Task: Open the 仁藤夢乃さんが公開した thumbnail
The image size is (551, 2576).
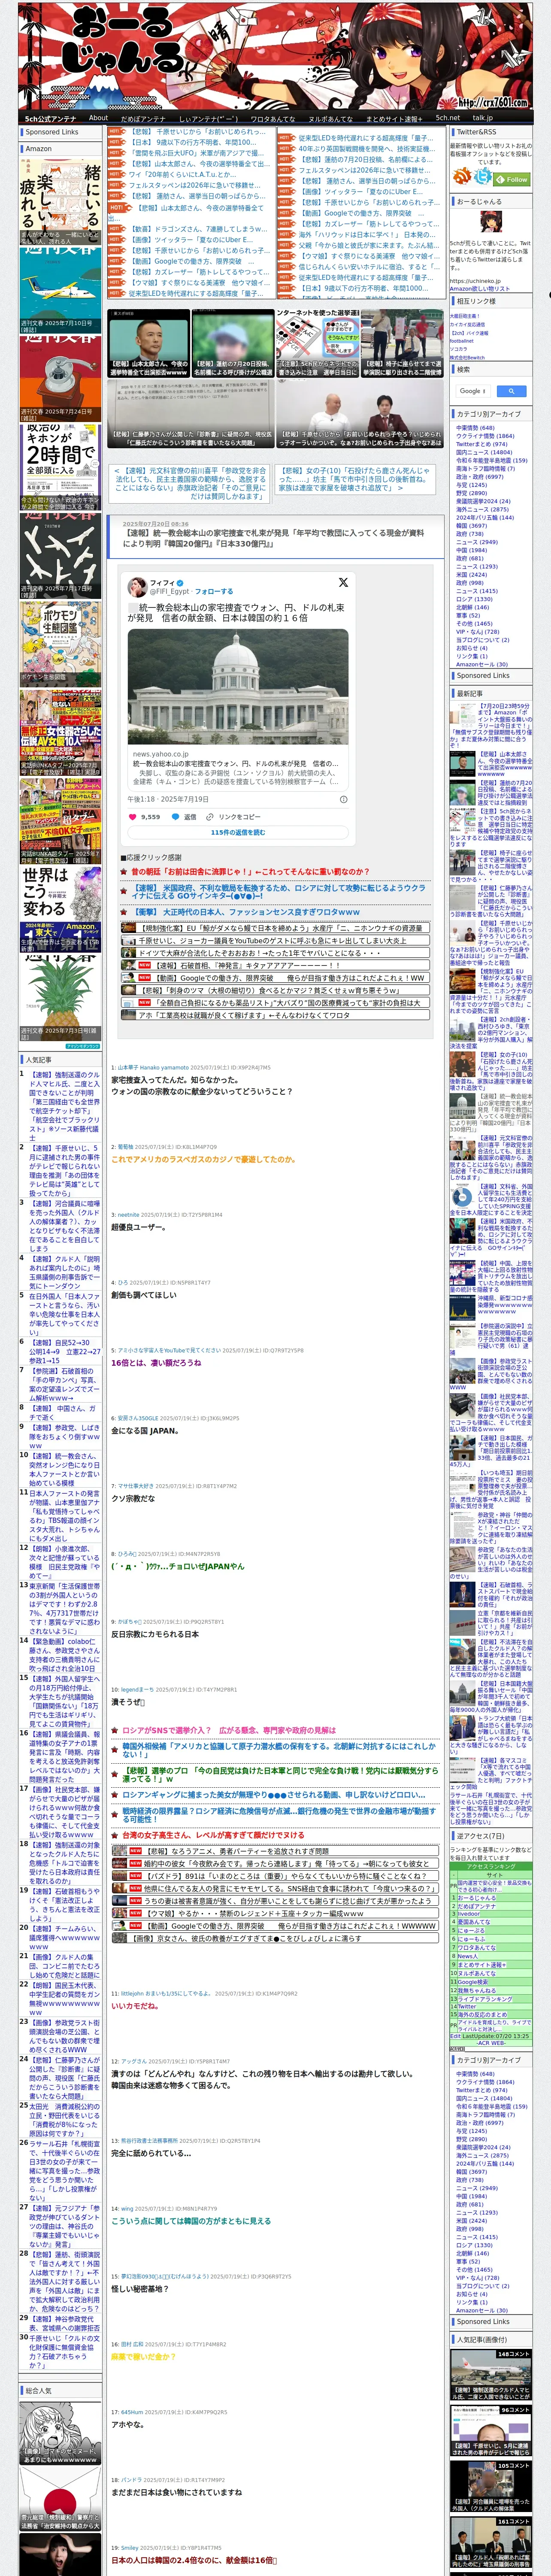Action: click(x=190, y=413)
